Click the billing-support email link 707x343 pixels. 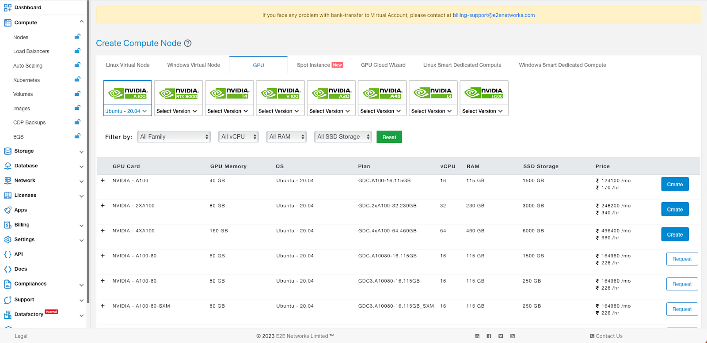coord(494,15)
